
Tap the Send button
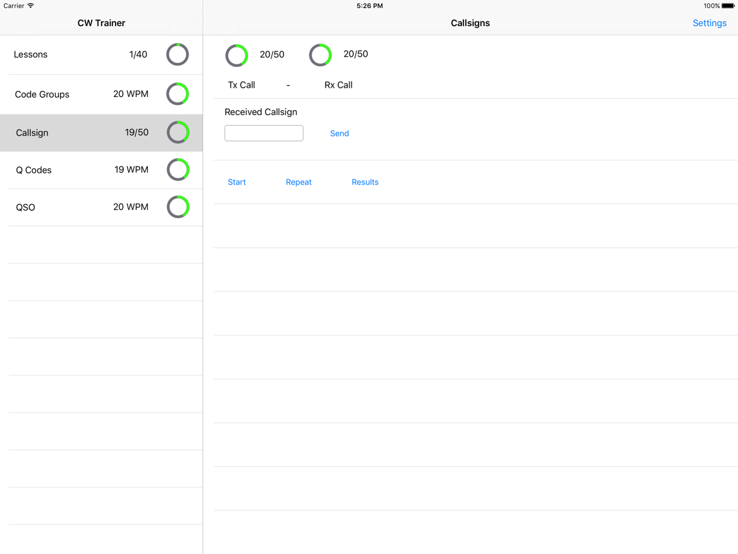tap(340, 133)
